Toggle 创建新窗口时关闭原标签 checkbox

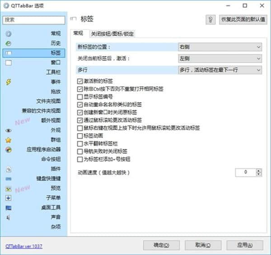80,112
